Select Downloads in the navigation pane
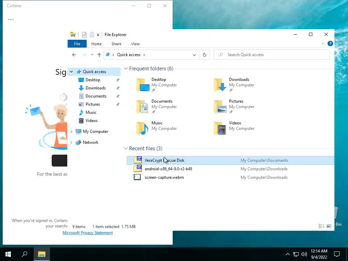The width and height of the screenshot is (348, 261). 95,88
